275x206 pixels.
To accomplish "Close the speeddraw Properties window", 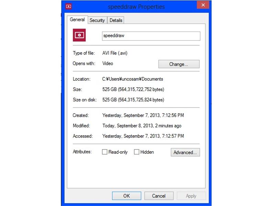I will click(x=203, y=5).
